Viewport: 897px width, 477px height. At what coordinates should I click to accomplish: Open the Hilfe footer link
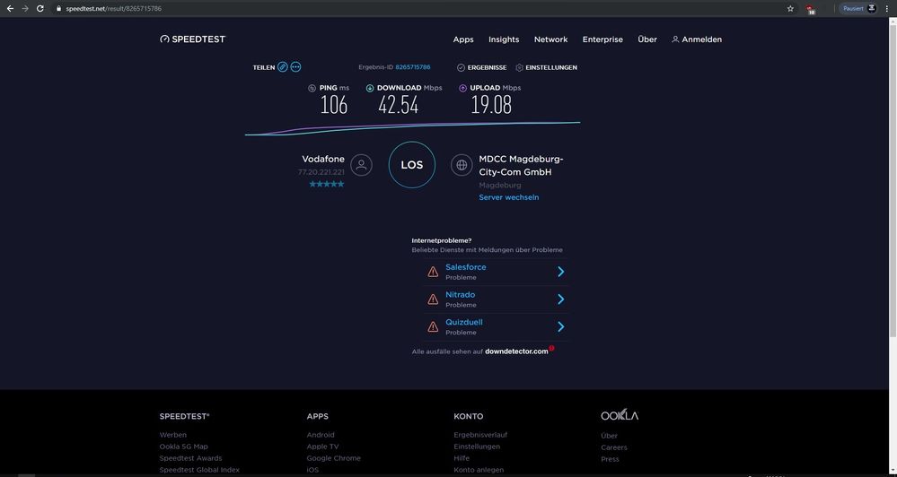pos(462,458)
